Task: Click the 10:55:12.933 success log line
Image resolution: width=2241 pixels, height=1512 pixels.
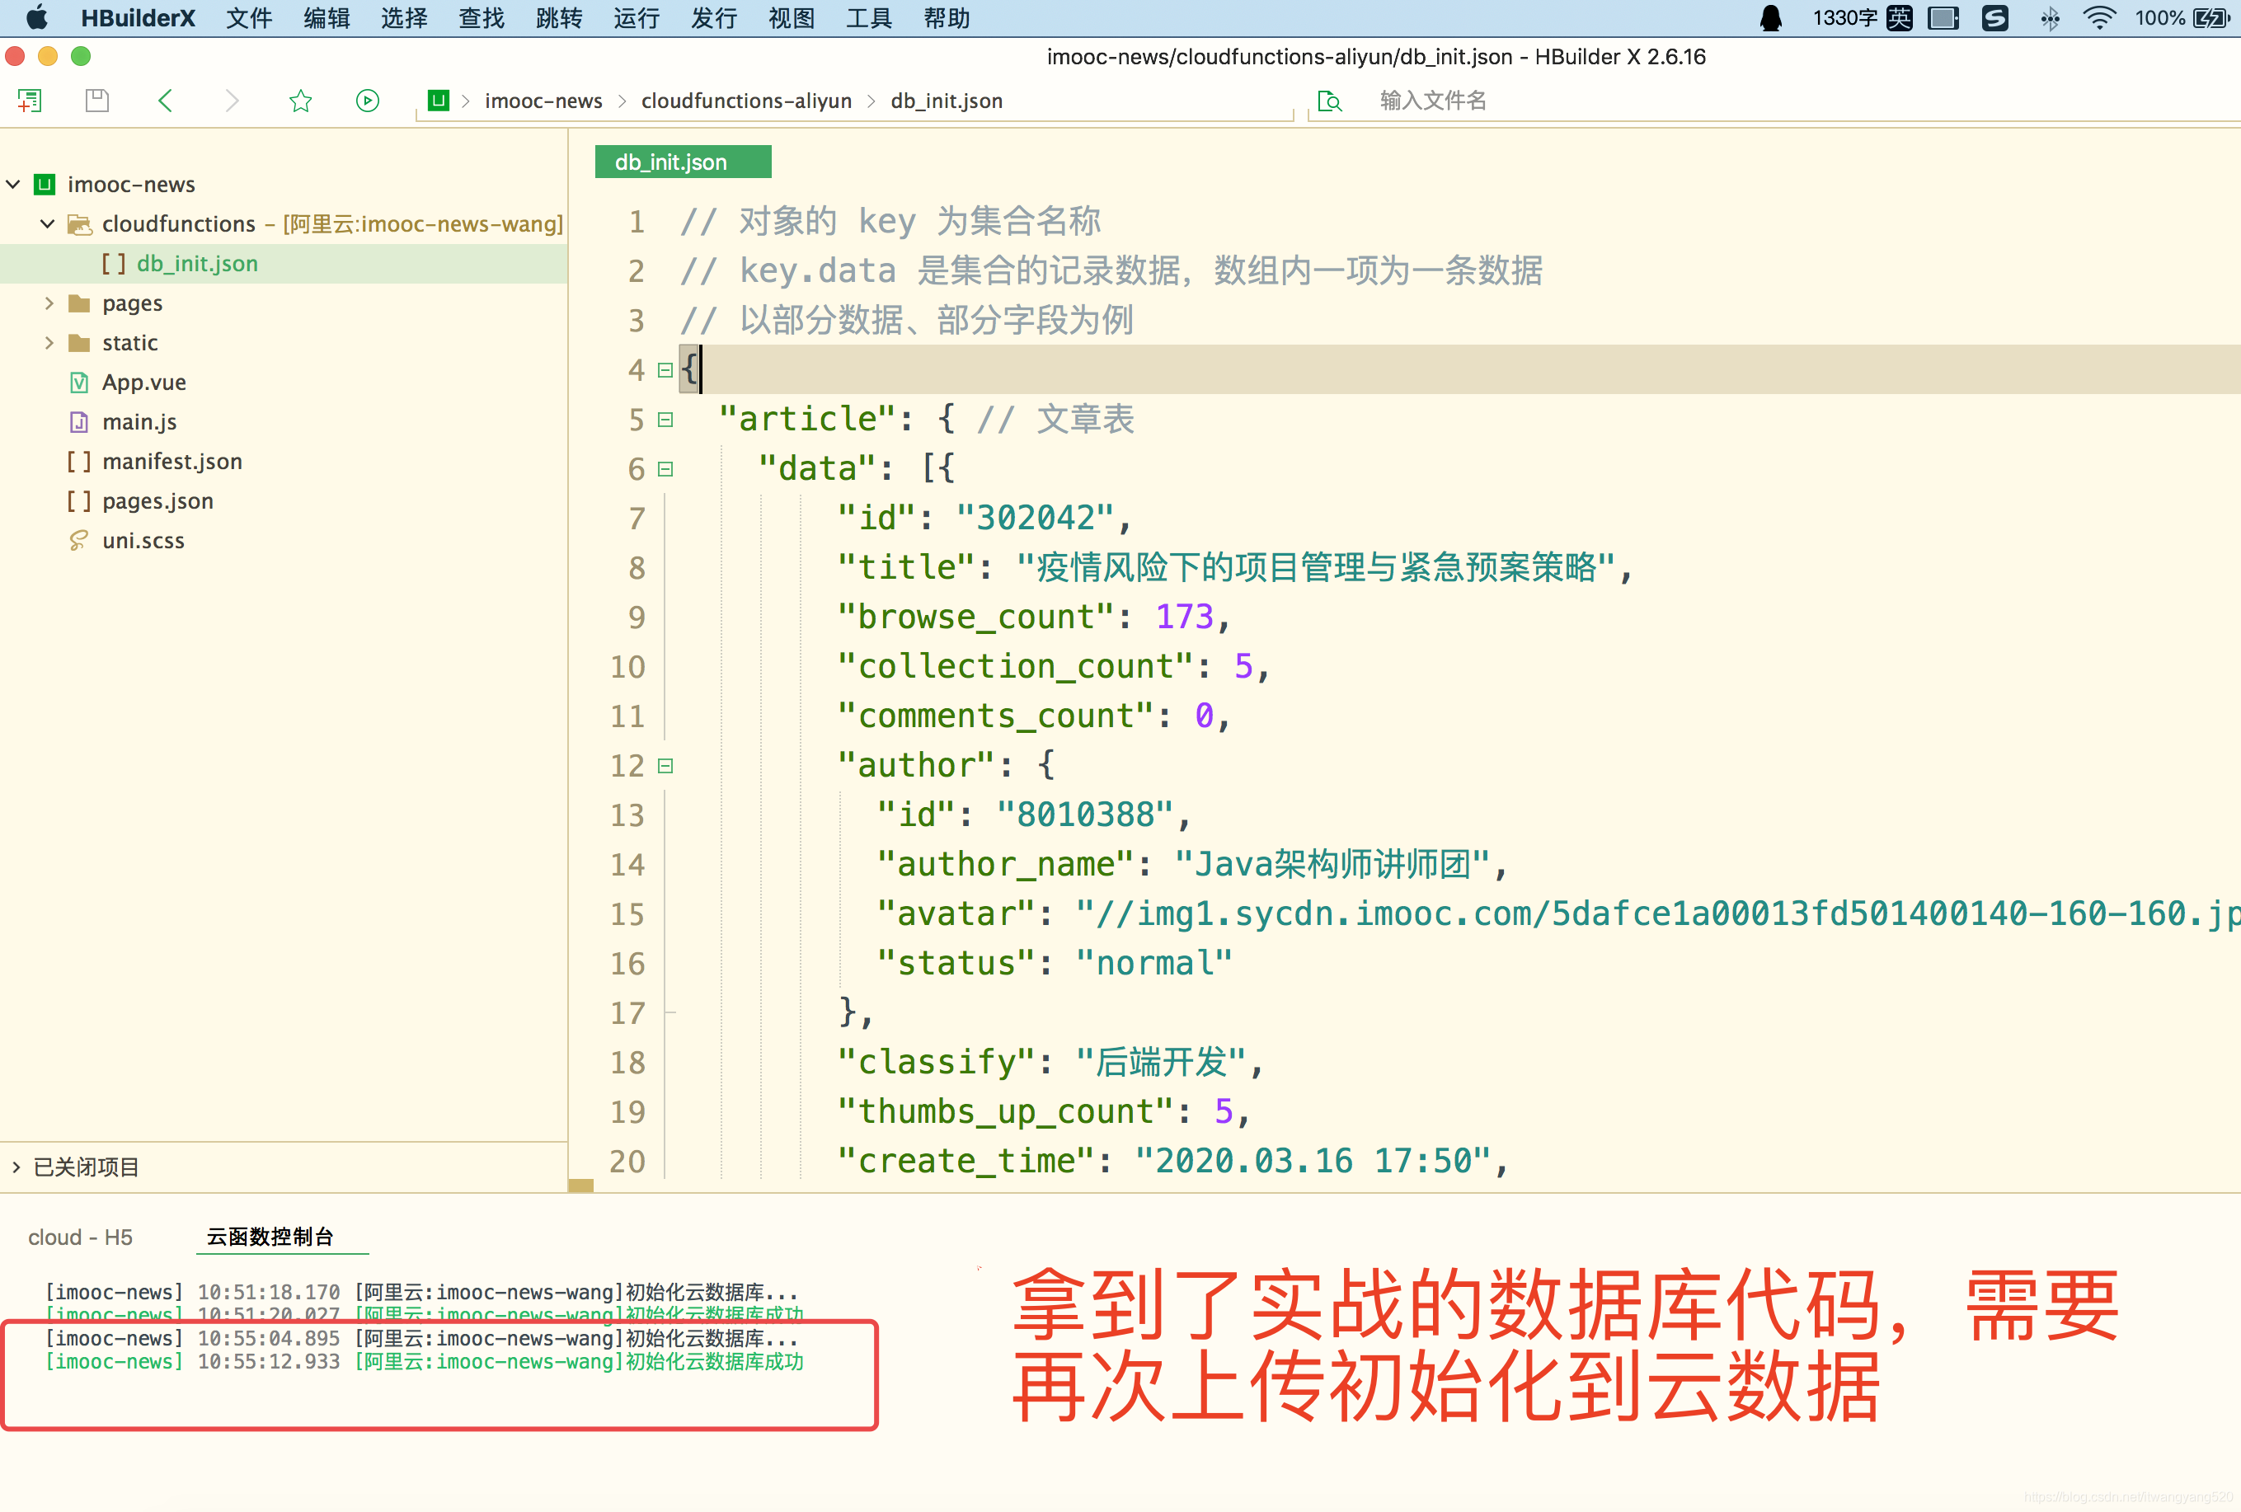Action: point(425,1362)
